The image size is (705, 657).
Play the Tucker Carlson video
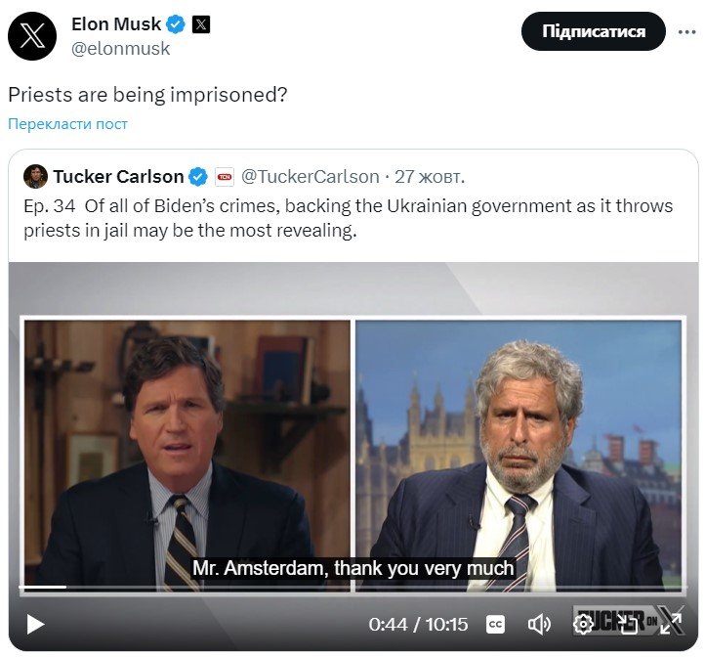pyautogui.click(x=35, y=624)
